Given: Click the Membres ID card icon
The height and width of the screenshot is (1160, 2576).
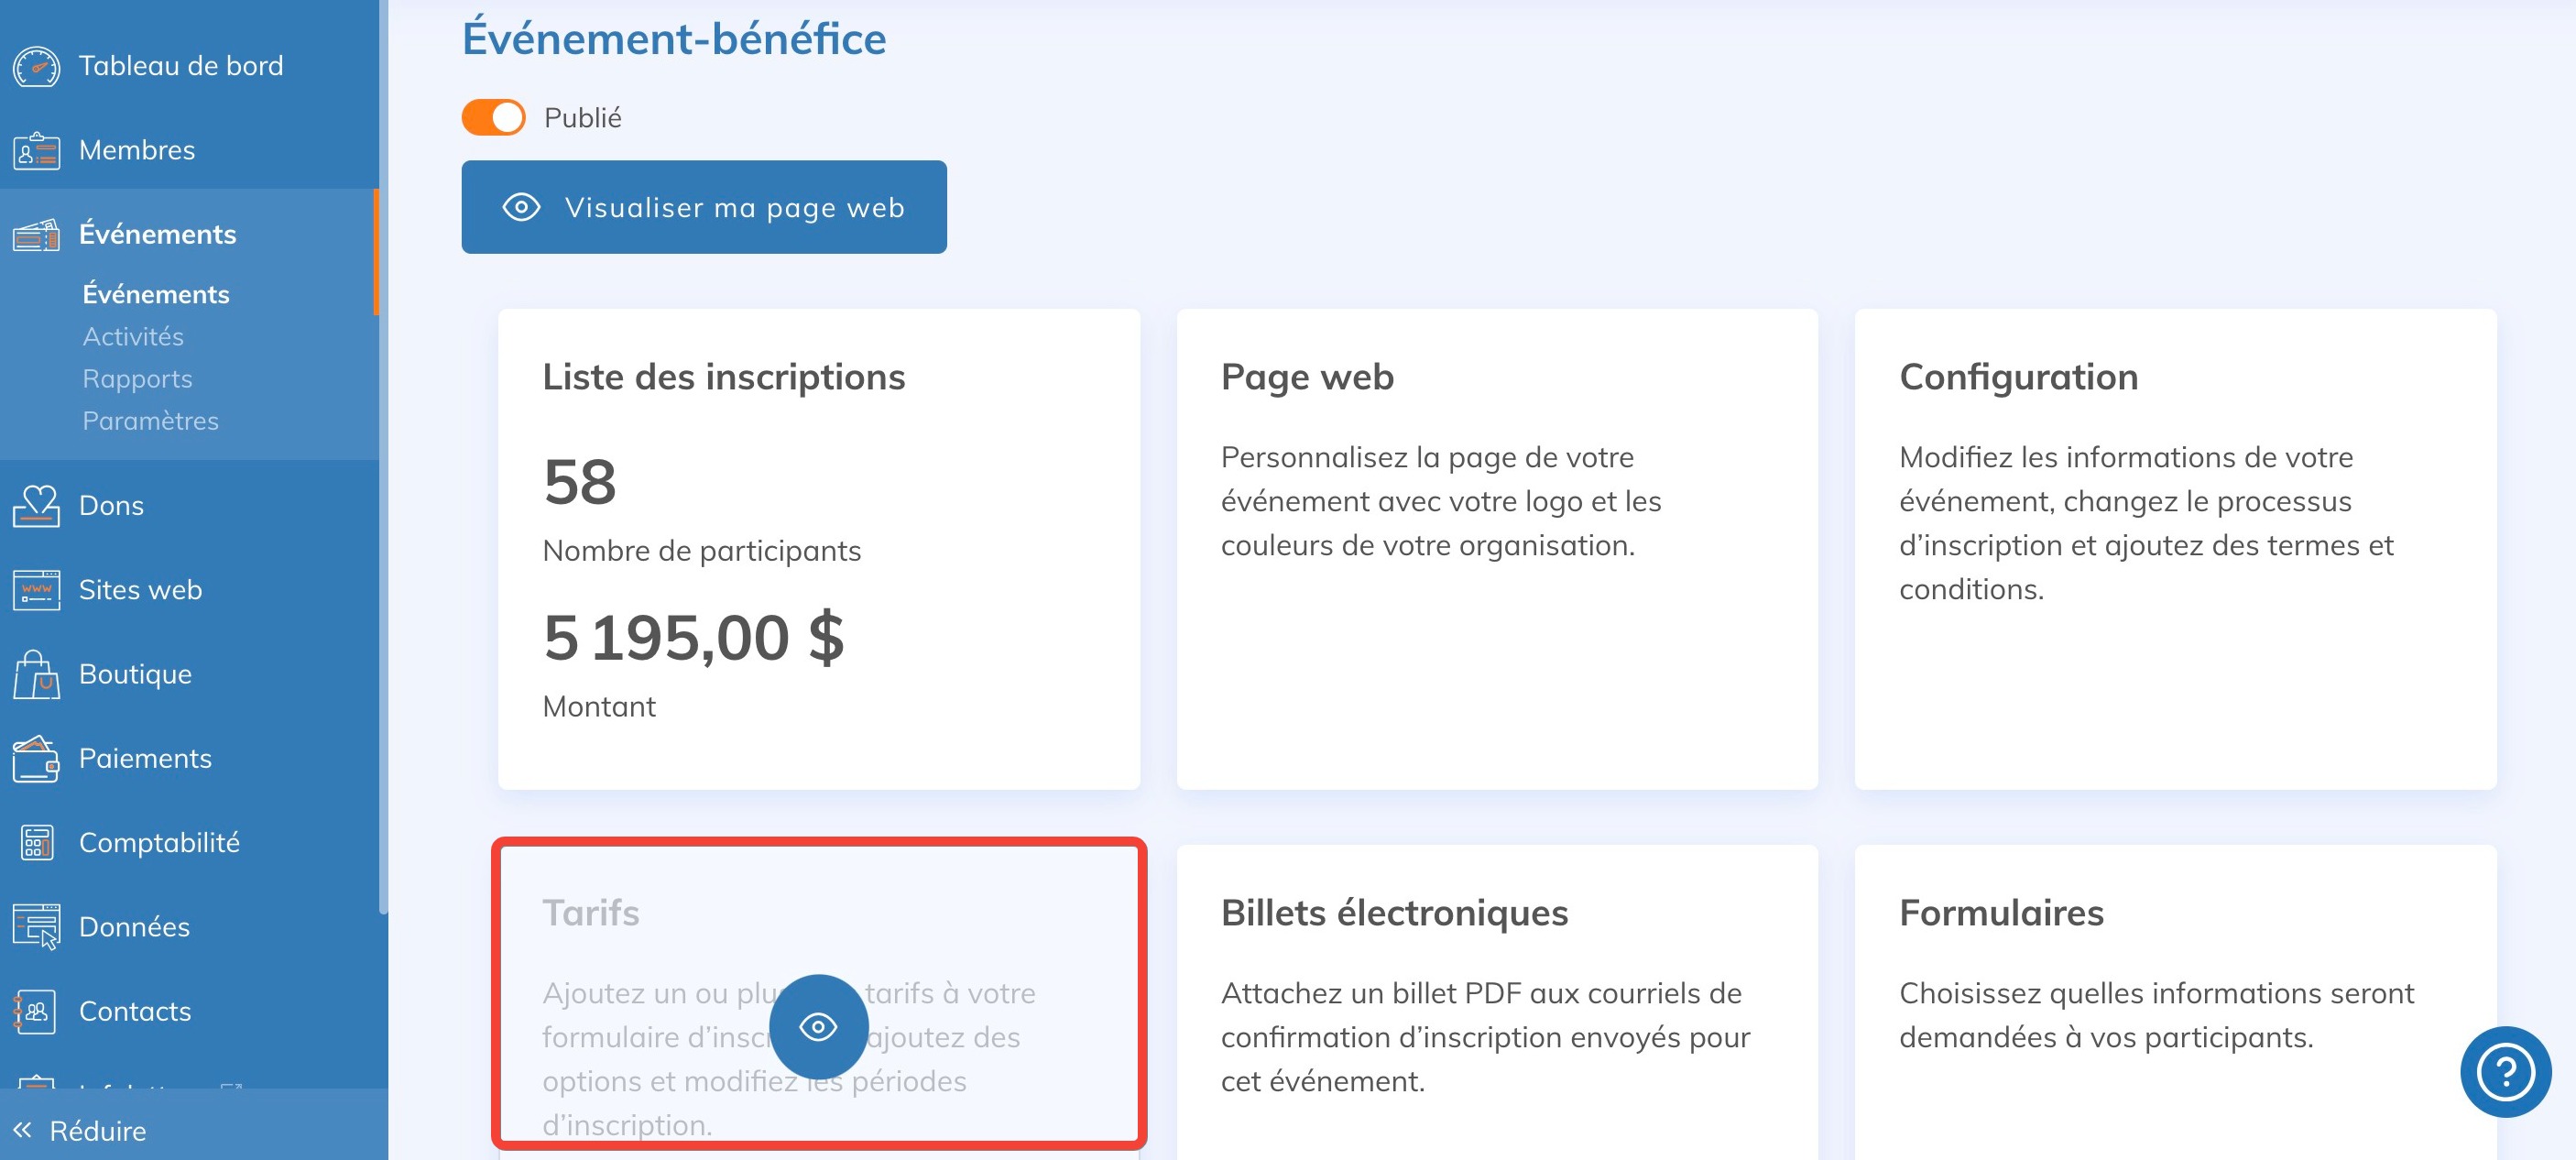Looking at the screenshot, I should 36,151.
